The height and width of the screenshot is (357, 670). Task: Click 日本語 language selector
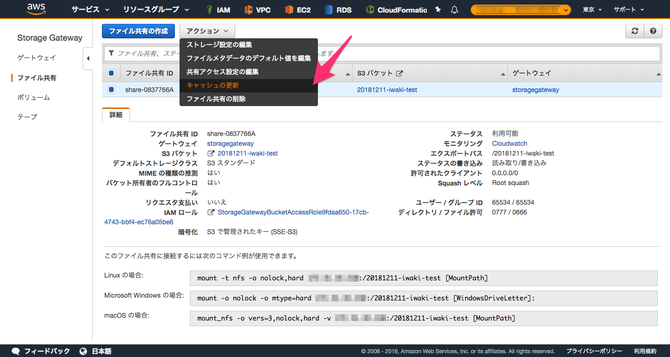click(x=101, y=351)
